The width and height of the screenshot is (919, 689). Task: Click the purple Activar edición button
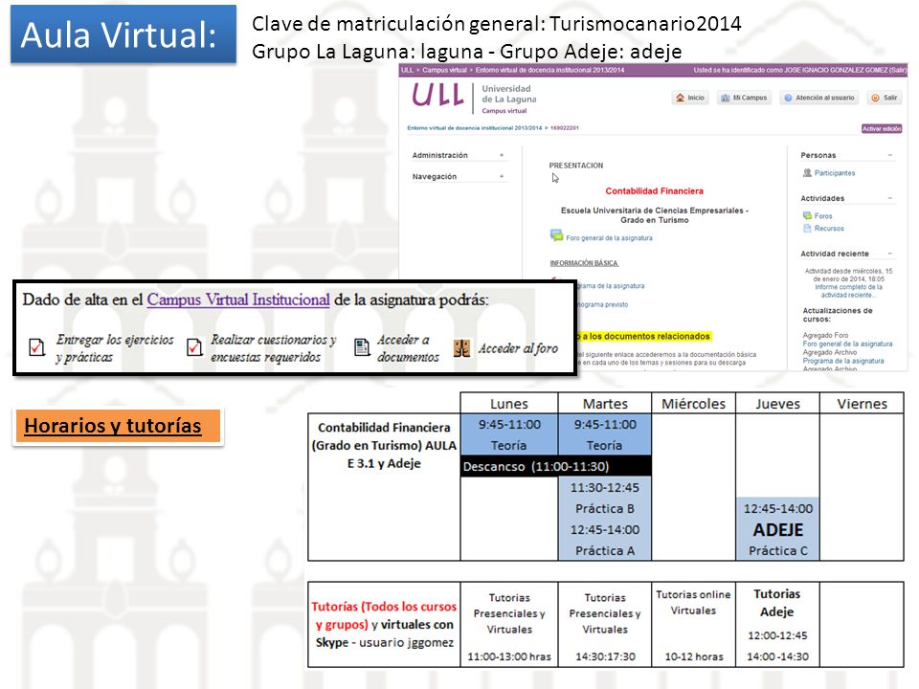882,128
